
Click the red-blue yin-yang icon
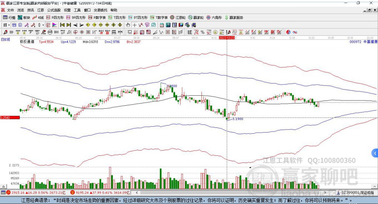pyautogui.click(x=288, y=32)
